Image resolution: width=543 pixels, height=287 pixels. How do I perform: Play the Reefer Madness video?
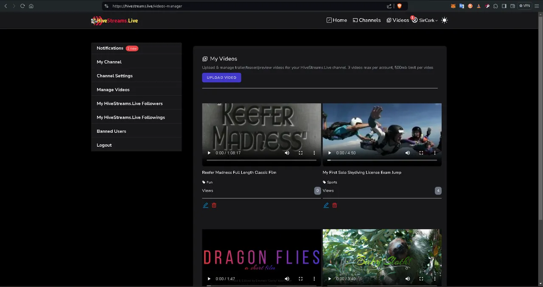209,153
